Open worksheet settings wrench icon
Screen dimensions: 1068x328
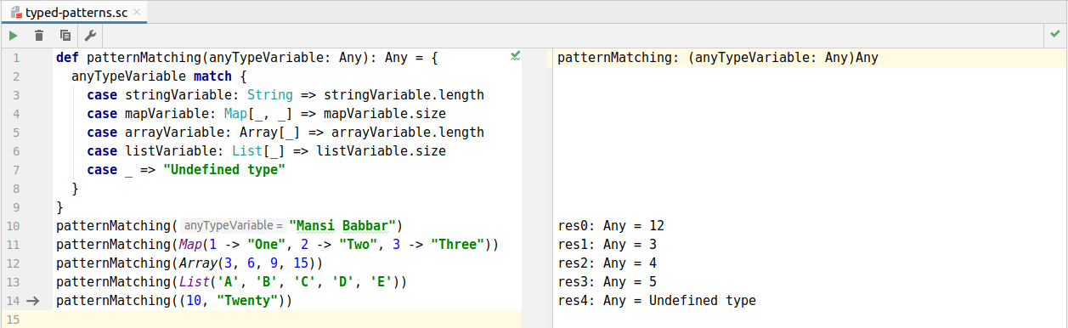[x=90, y=35]
